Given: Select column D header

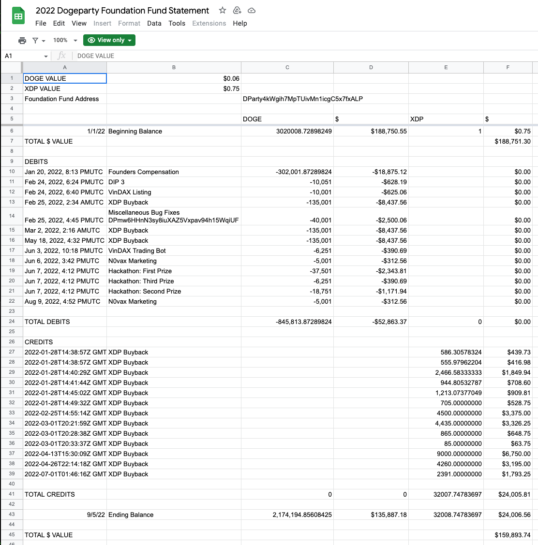Looking at the screenshot, I should (x=371, y=67).
